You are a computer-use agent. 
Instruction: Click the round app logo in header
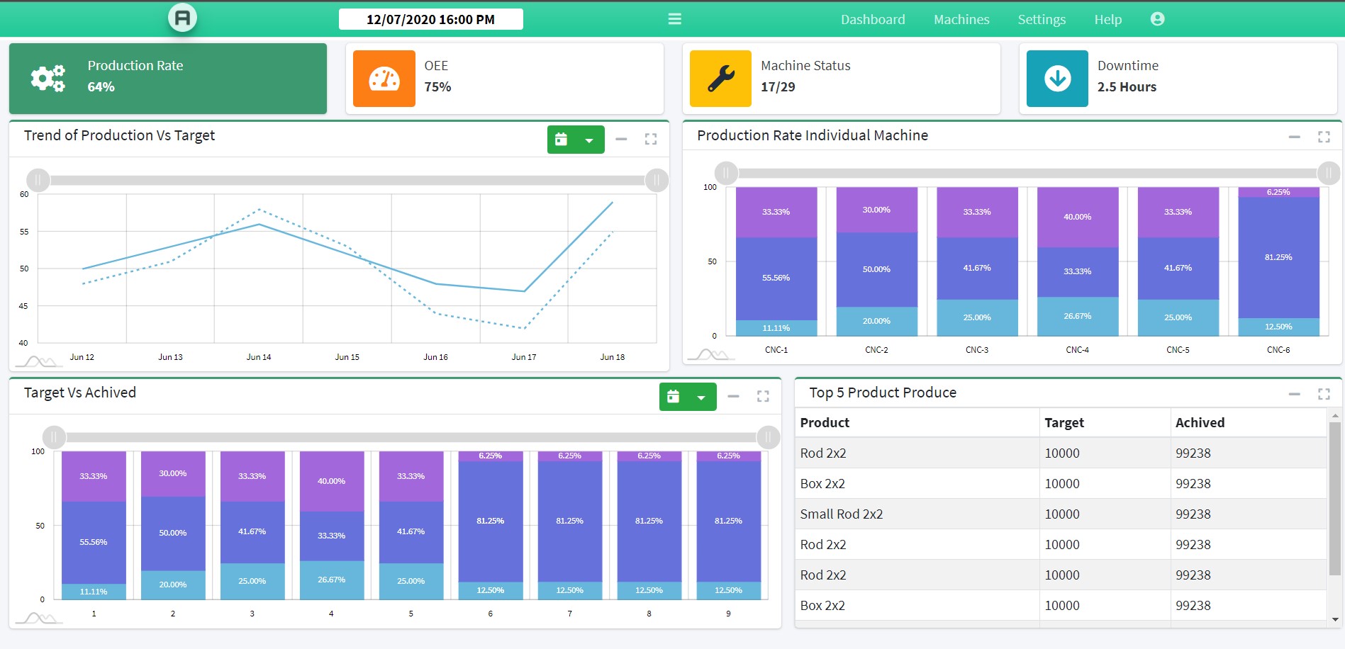[182, 18]
